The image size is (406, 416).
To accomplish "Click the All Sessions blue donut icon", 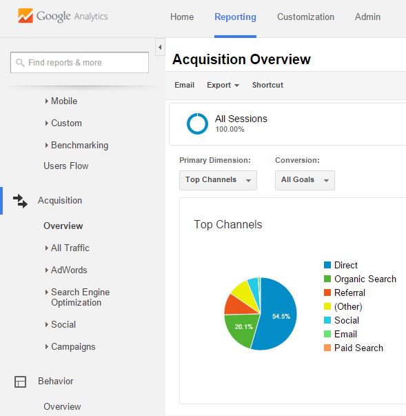I will coord(197,123).
